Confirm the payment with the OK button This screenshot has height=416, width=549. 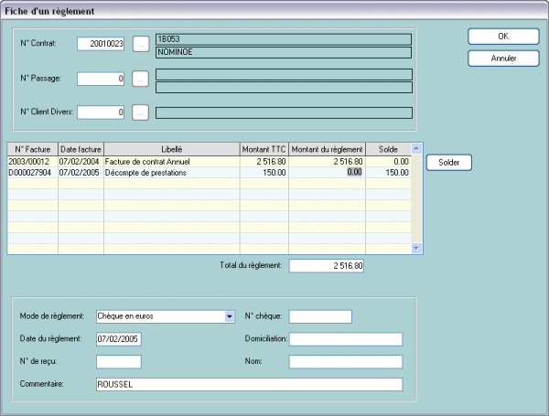tap(503, 37)
